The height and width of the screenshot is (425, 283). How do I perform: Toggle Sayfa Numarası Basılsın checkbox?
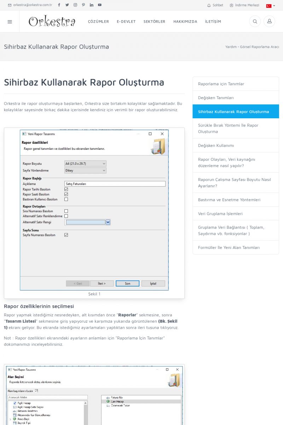(x=66, y=235)
